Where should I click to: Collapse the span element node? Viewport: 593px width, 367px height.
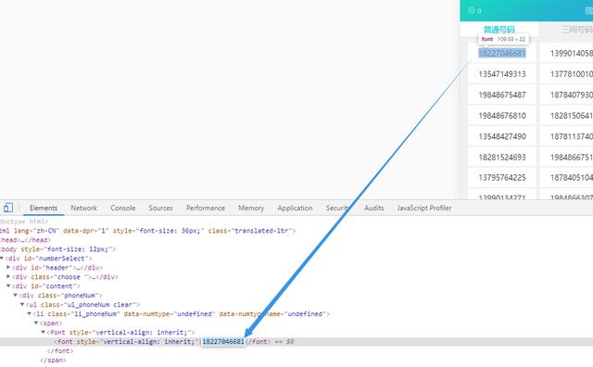click(x=36, y=323)
